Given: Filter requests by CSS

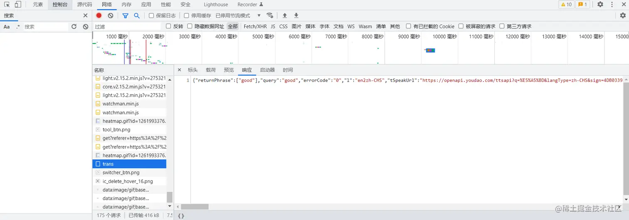Looking at the screenshot, I should [x=283, y=26].
